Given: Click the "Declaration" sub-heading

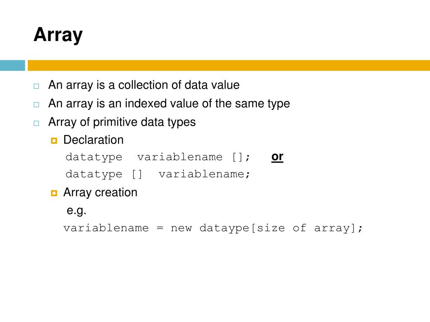Looking at the screenshot, I should click(x=93, y=140).
